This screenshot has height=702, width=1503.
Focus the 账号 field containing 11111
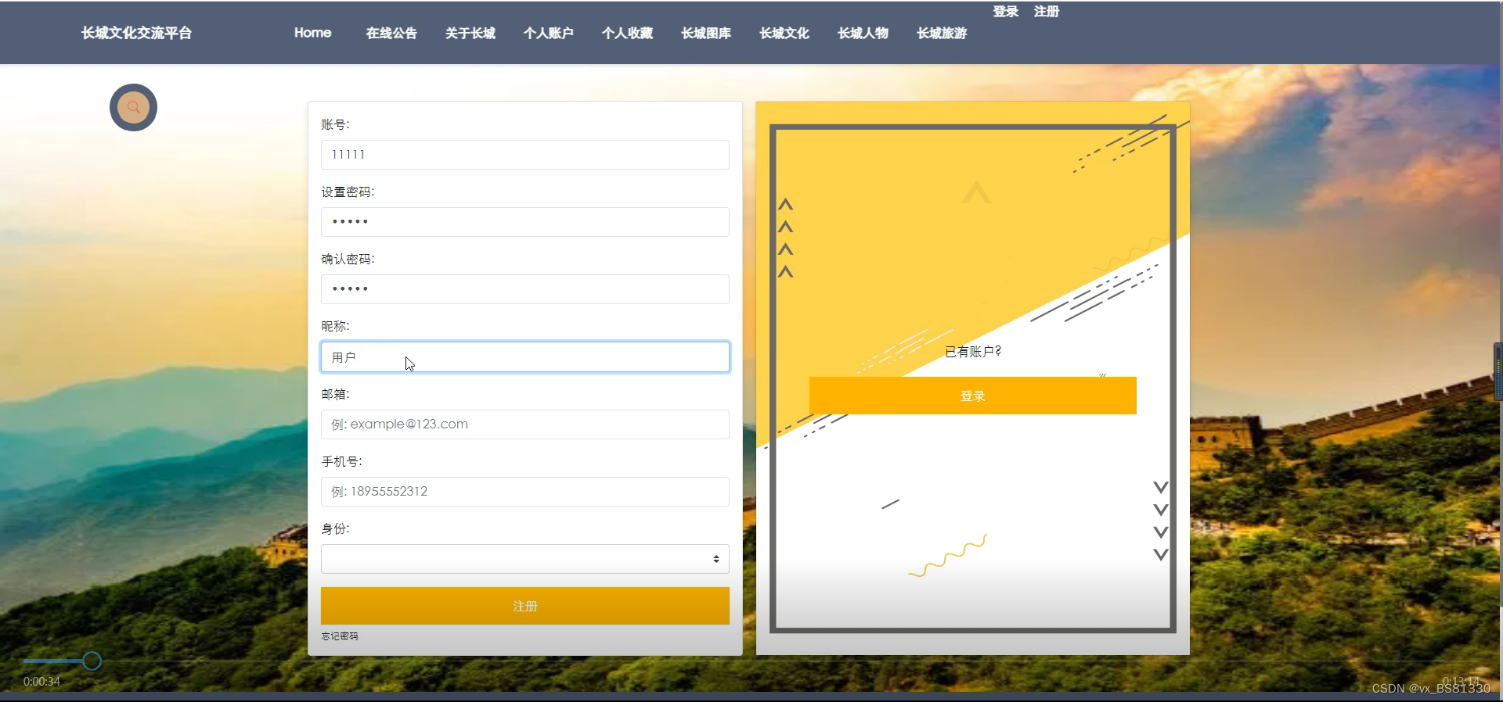click(x=524, y=155)
